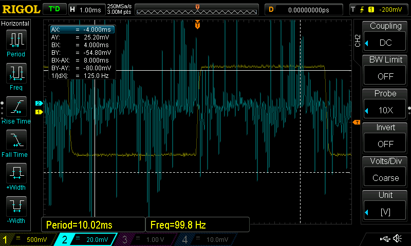Click the Period=10.02ms measurement result

93,224
